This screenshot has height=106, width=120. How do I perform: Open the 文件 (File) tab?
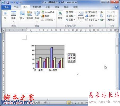click(6, 7)
